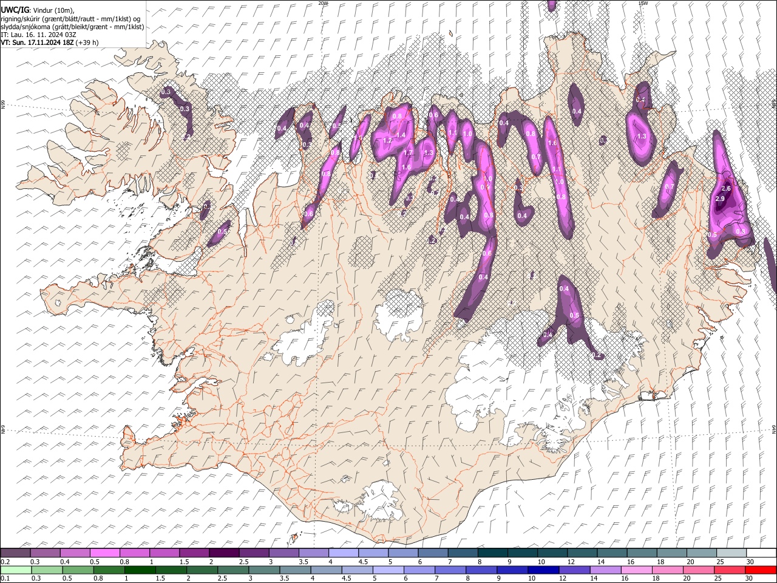The height and width of the screenshot is (583, 777).
Task: Select the 1.2 precipitation value on the map
Action: [x=388, y=141]
